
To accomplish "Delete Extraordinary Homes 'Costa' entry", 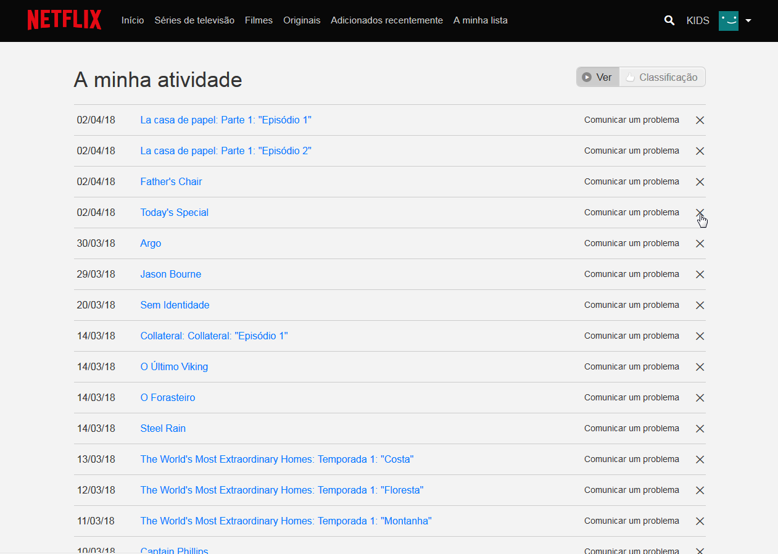I will point(700,460).
